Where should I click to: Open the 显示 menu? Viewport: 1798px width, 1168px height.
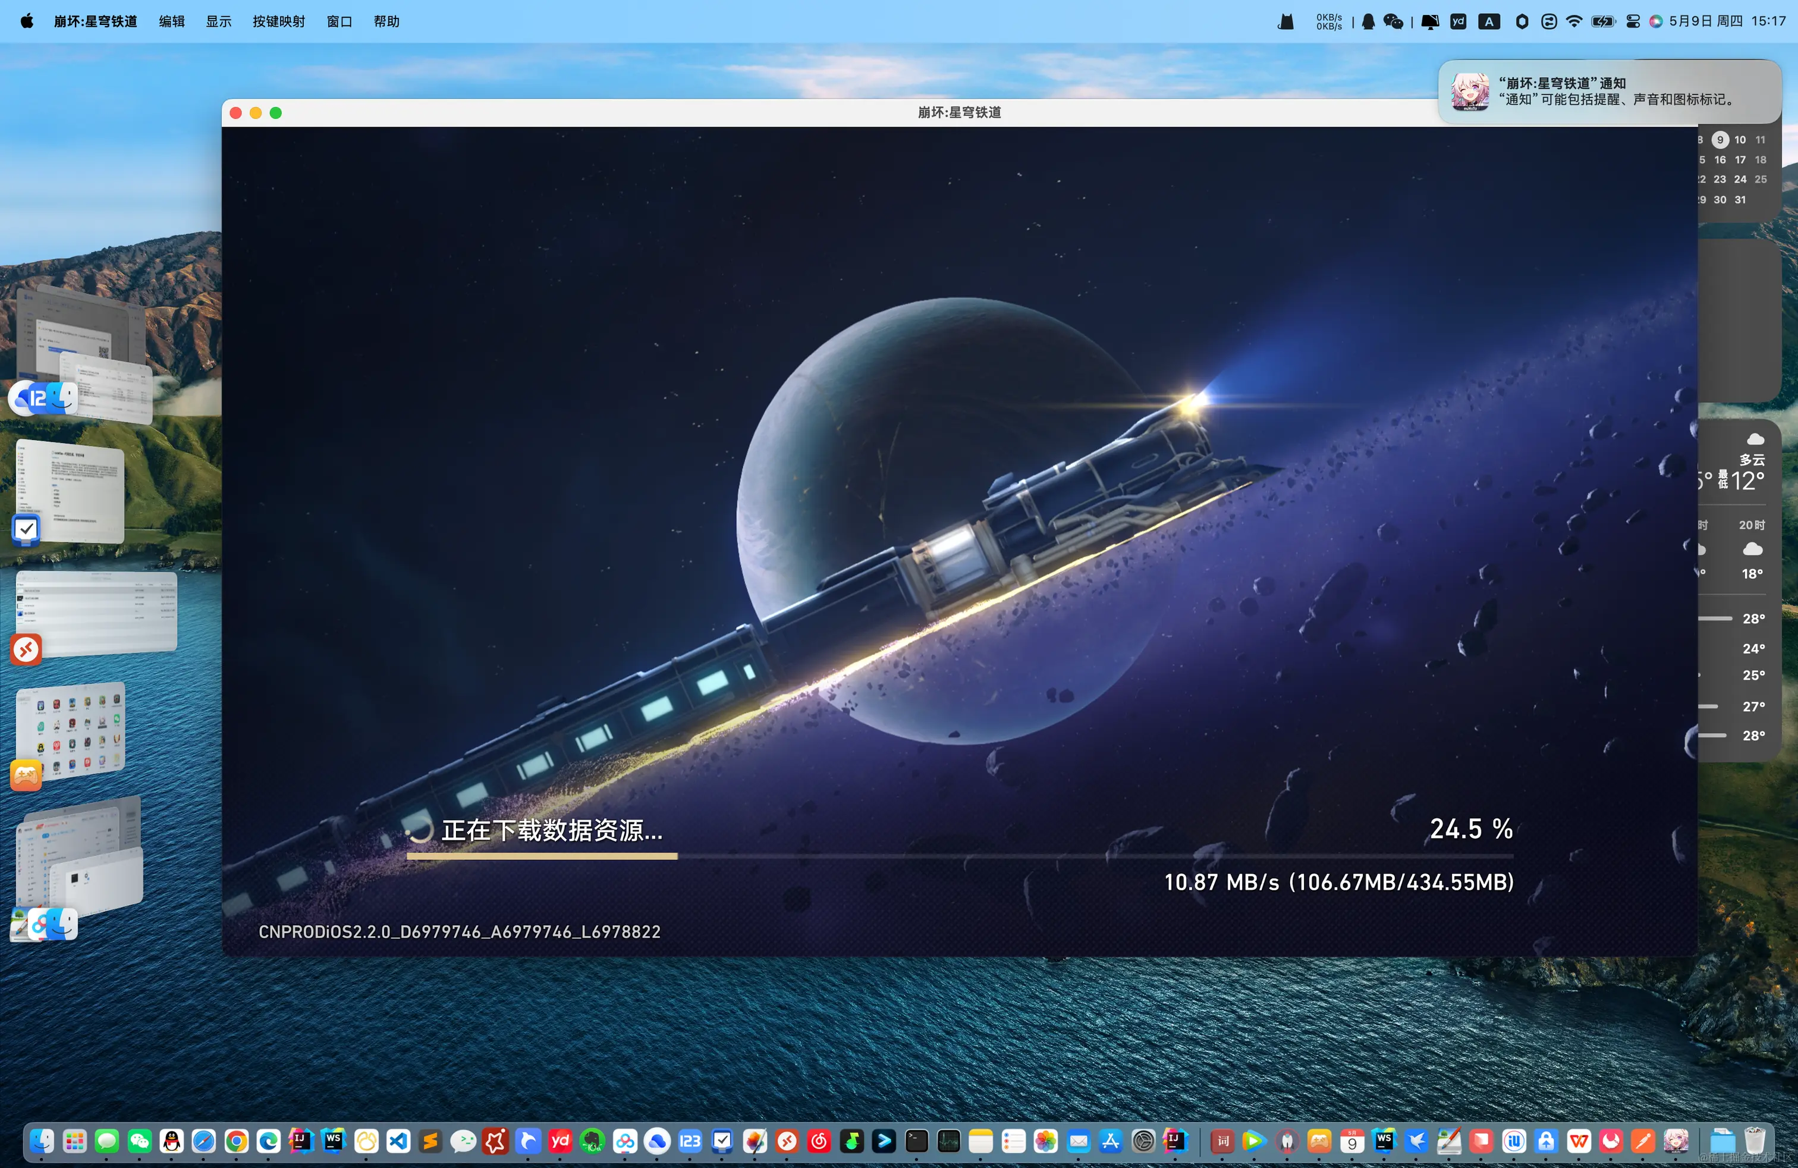(218, 21)
